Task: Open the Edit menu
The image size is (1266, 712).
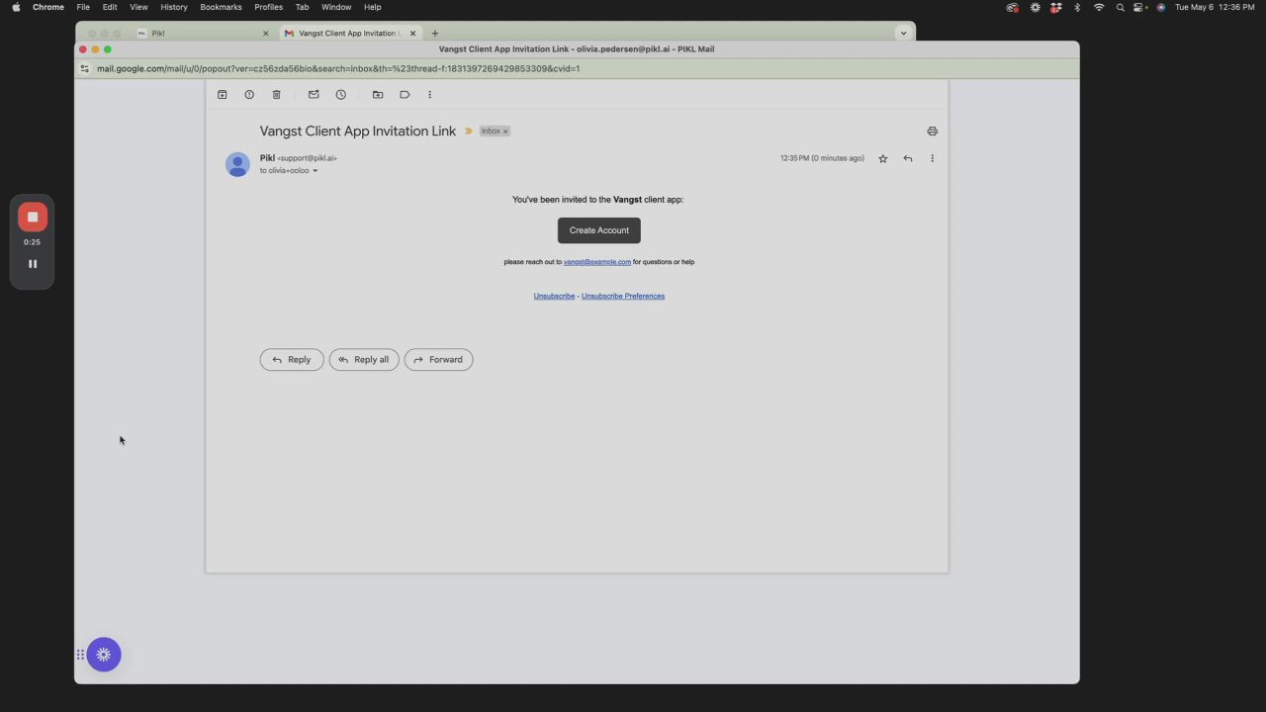Action: click(110, 7)
